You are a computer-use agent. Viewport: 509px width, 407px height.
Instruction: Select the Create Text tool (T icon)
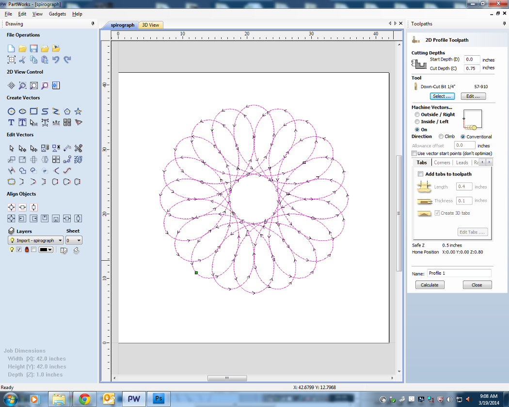point(11,123)
